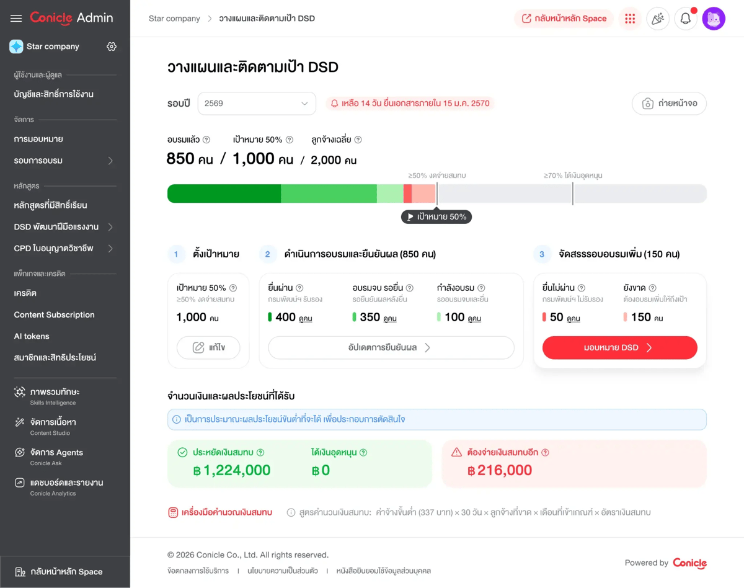Click the calculator icon for เครื่องมือคำนวณเงินสมทบ
The height and width of the screenshot is (588, 744).
[174, 512]
